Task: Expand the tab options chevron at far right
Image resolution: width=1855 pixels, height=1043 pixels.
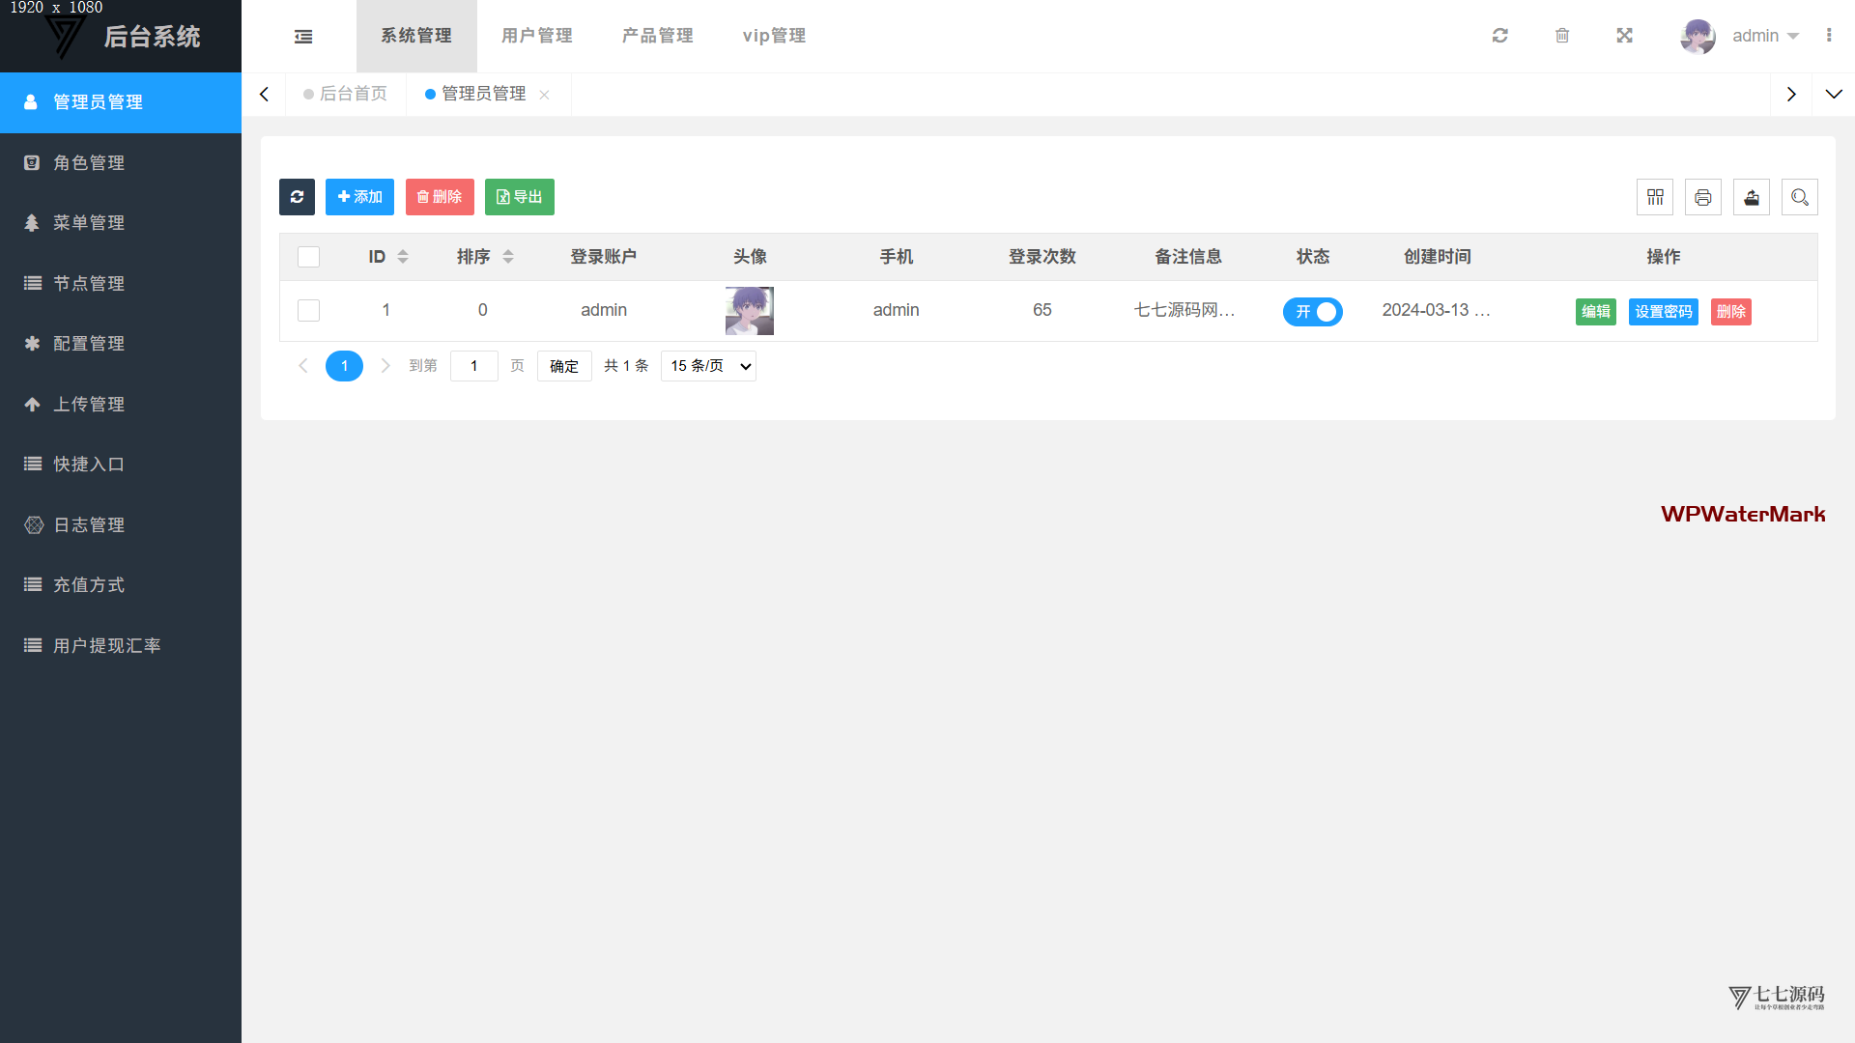Action: (1833, 94)
